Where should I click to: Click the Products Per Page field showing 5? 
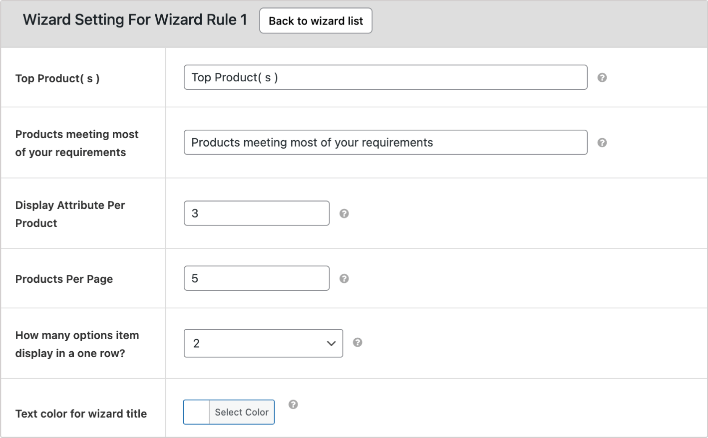[256, 278]
